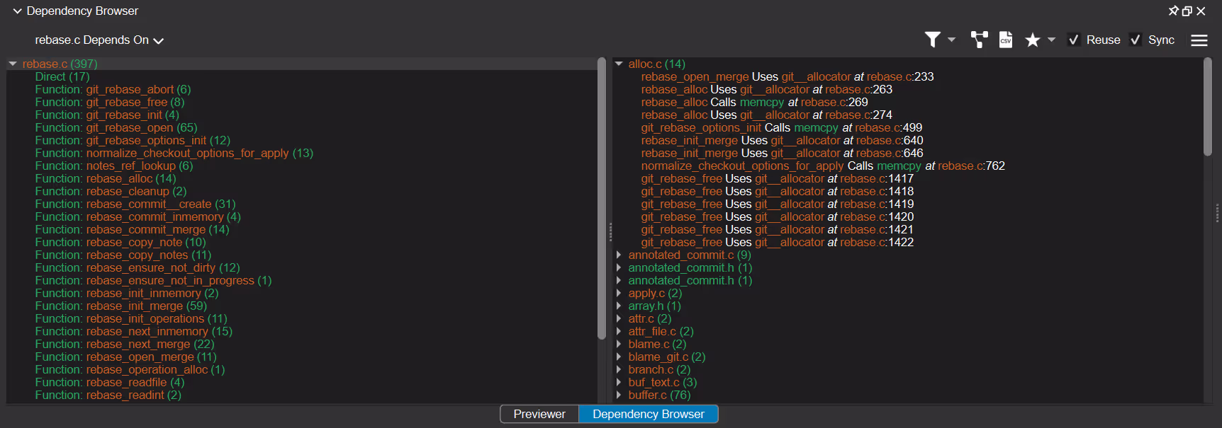Collapse the rebase.c (397) tree node
Viewport: 1222px width, 428px height.
coord(12,64)
